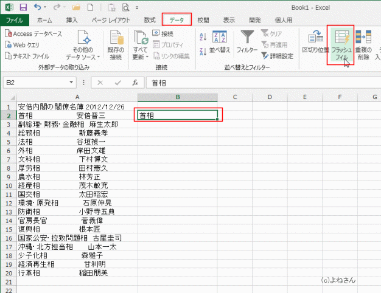The width and height of the screenshot is (381, 293).
Task: Confirm entry with checkmark button
Action: click(x=118, y=83)
